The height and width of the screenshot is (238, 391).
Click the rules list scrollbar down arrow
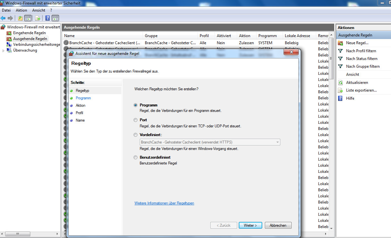click(331, 228)
